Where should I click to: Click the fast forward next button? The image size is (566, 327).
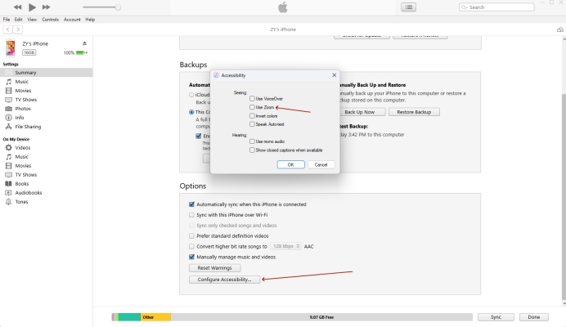46,7
